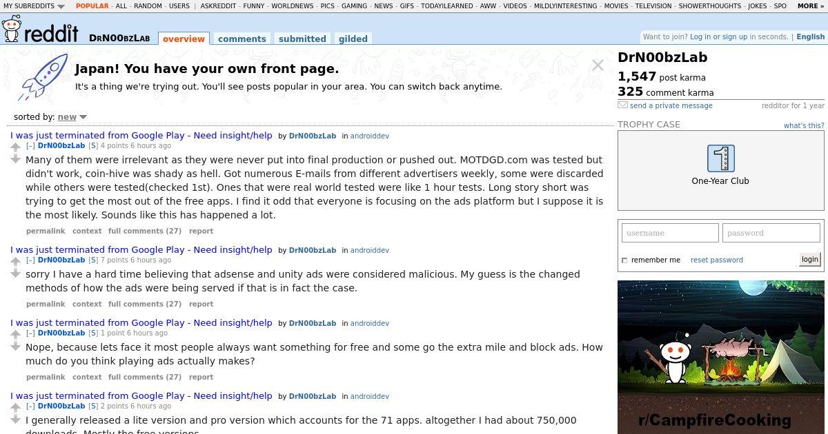Click the login button
This screenshot has height=434, width=828.
pyautogui.click(x=809, y=259)
